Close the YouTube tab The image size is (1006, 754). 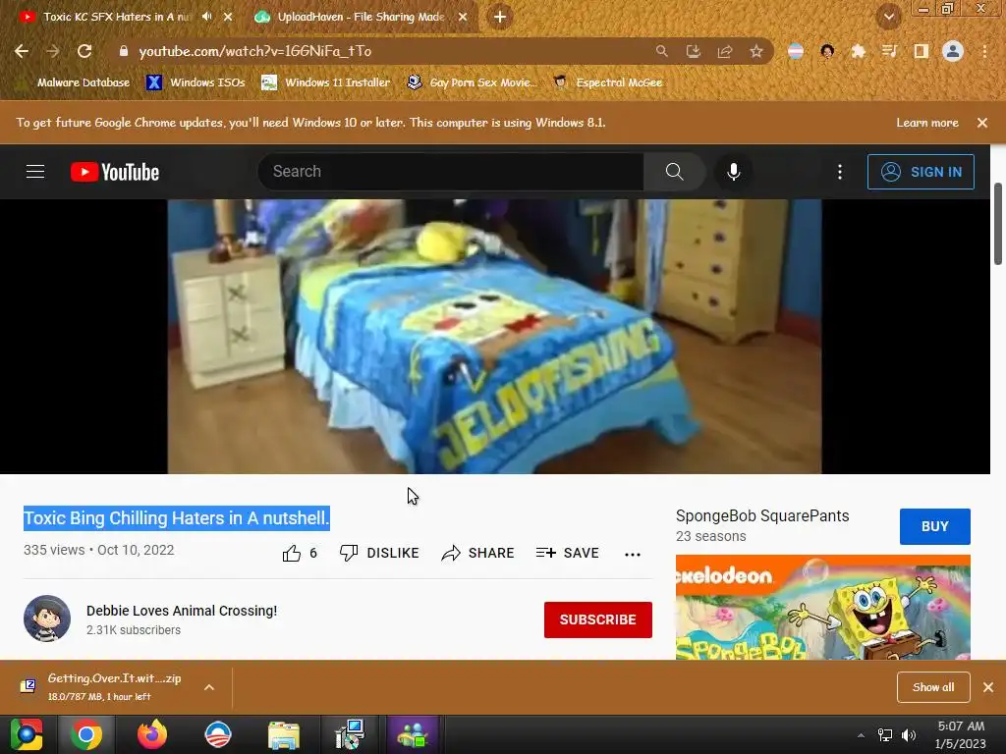point(228,17)
